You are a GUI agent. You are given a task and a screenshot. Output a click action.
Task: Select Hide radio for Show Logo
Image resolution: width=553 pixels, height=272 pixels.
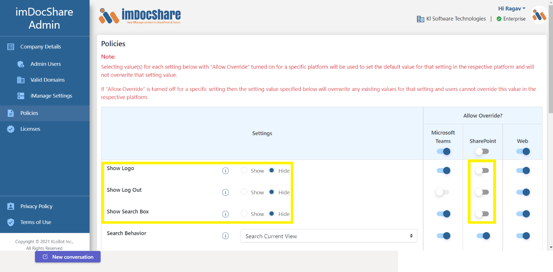[272, 170]
